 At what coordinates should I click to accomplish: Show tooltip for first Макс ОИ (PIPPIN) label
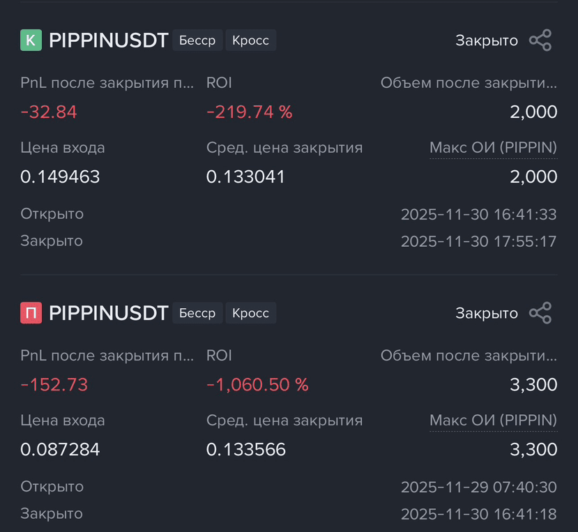493,148
